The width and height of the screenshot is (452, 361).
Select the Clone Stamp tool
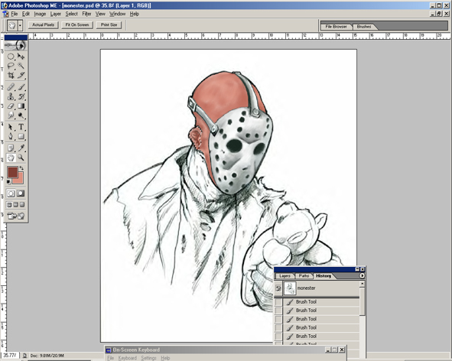pyautogui.click(x=11, y=96)
